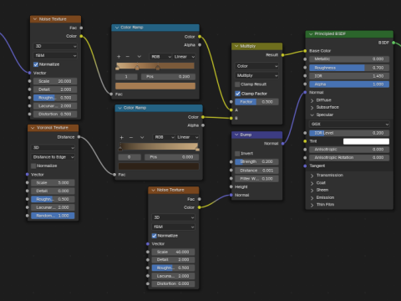The image size is (401, 301).
Task: Expand the Transmission panel
Action: click(x=312, y=176)
